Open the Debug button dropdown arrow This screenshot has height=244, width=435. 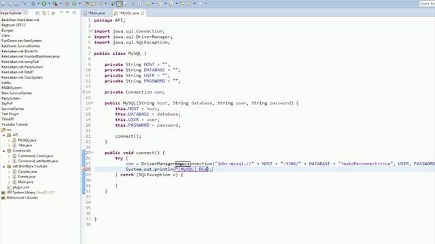[38, 3]
